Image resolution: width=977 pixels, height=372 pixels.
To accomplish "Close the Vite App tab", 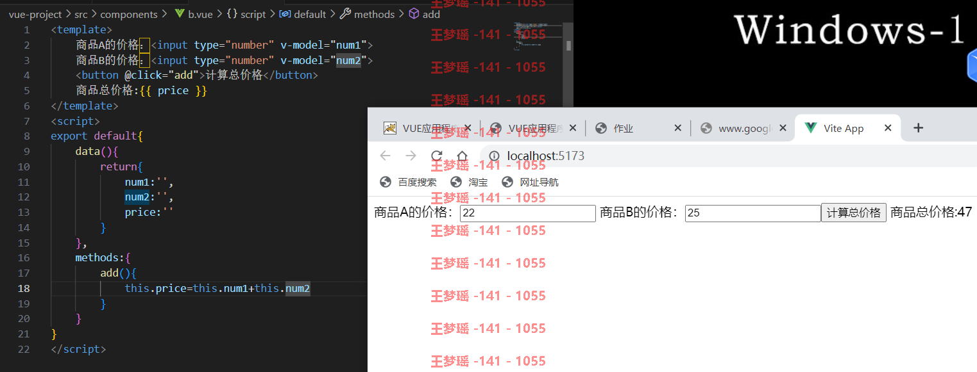I will [x=888, y=129].
